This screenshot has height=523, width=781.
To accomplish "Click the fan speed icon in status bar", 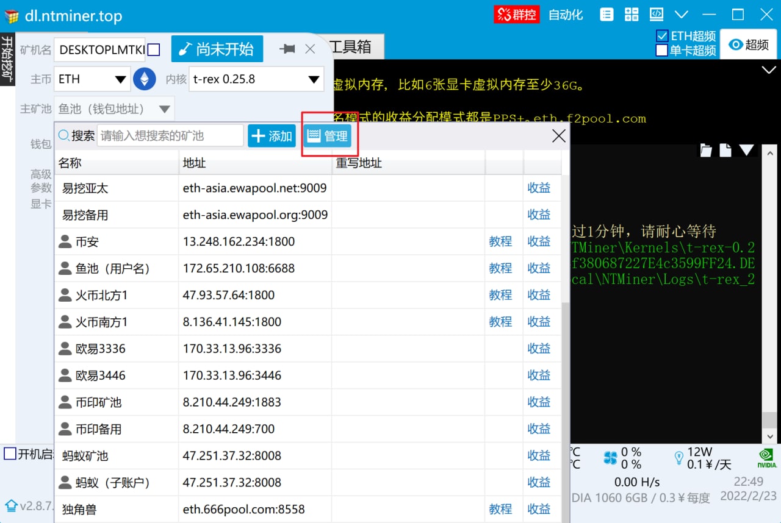I will [610, 458].
